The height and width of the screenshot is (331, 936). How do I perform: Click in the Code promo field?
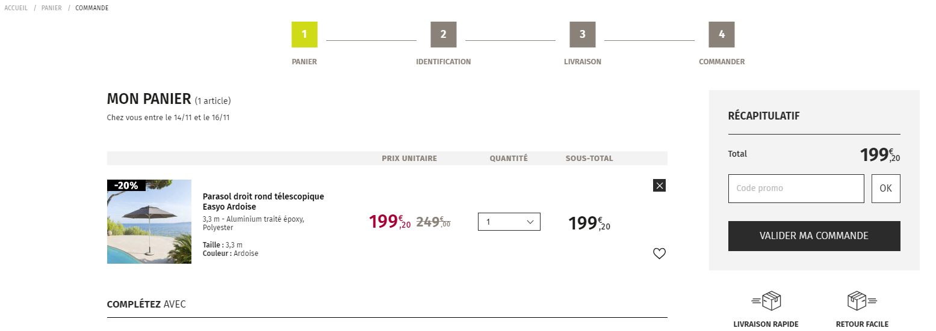[796, 189]
